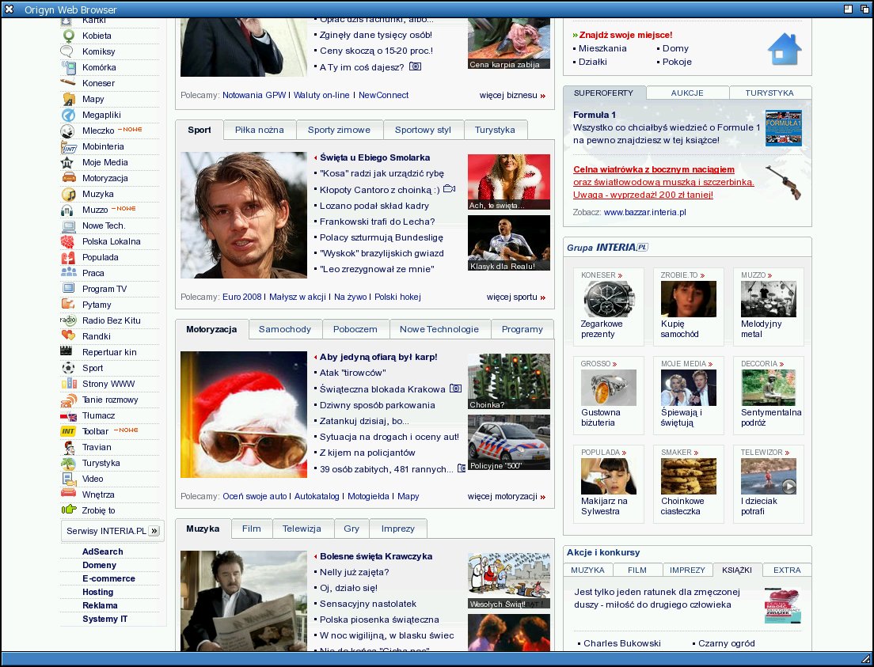Select the Samochody tab
874x667 pixels.
285,329
